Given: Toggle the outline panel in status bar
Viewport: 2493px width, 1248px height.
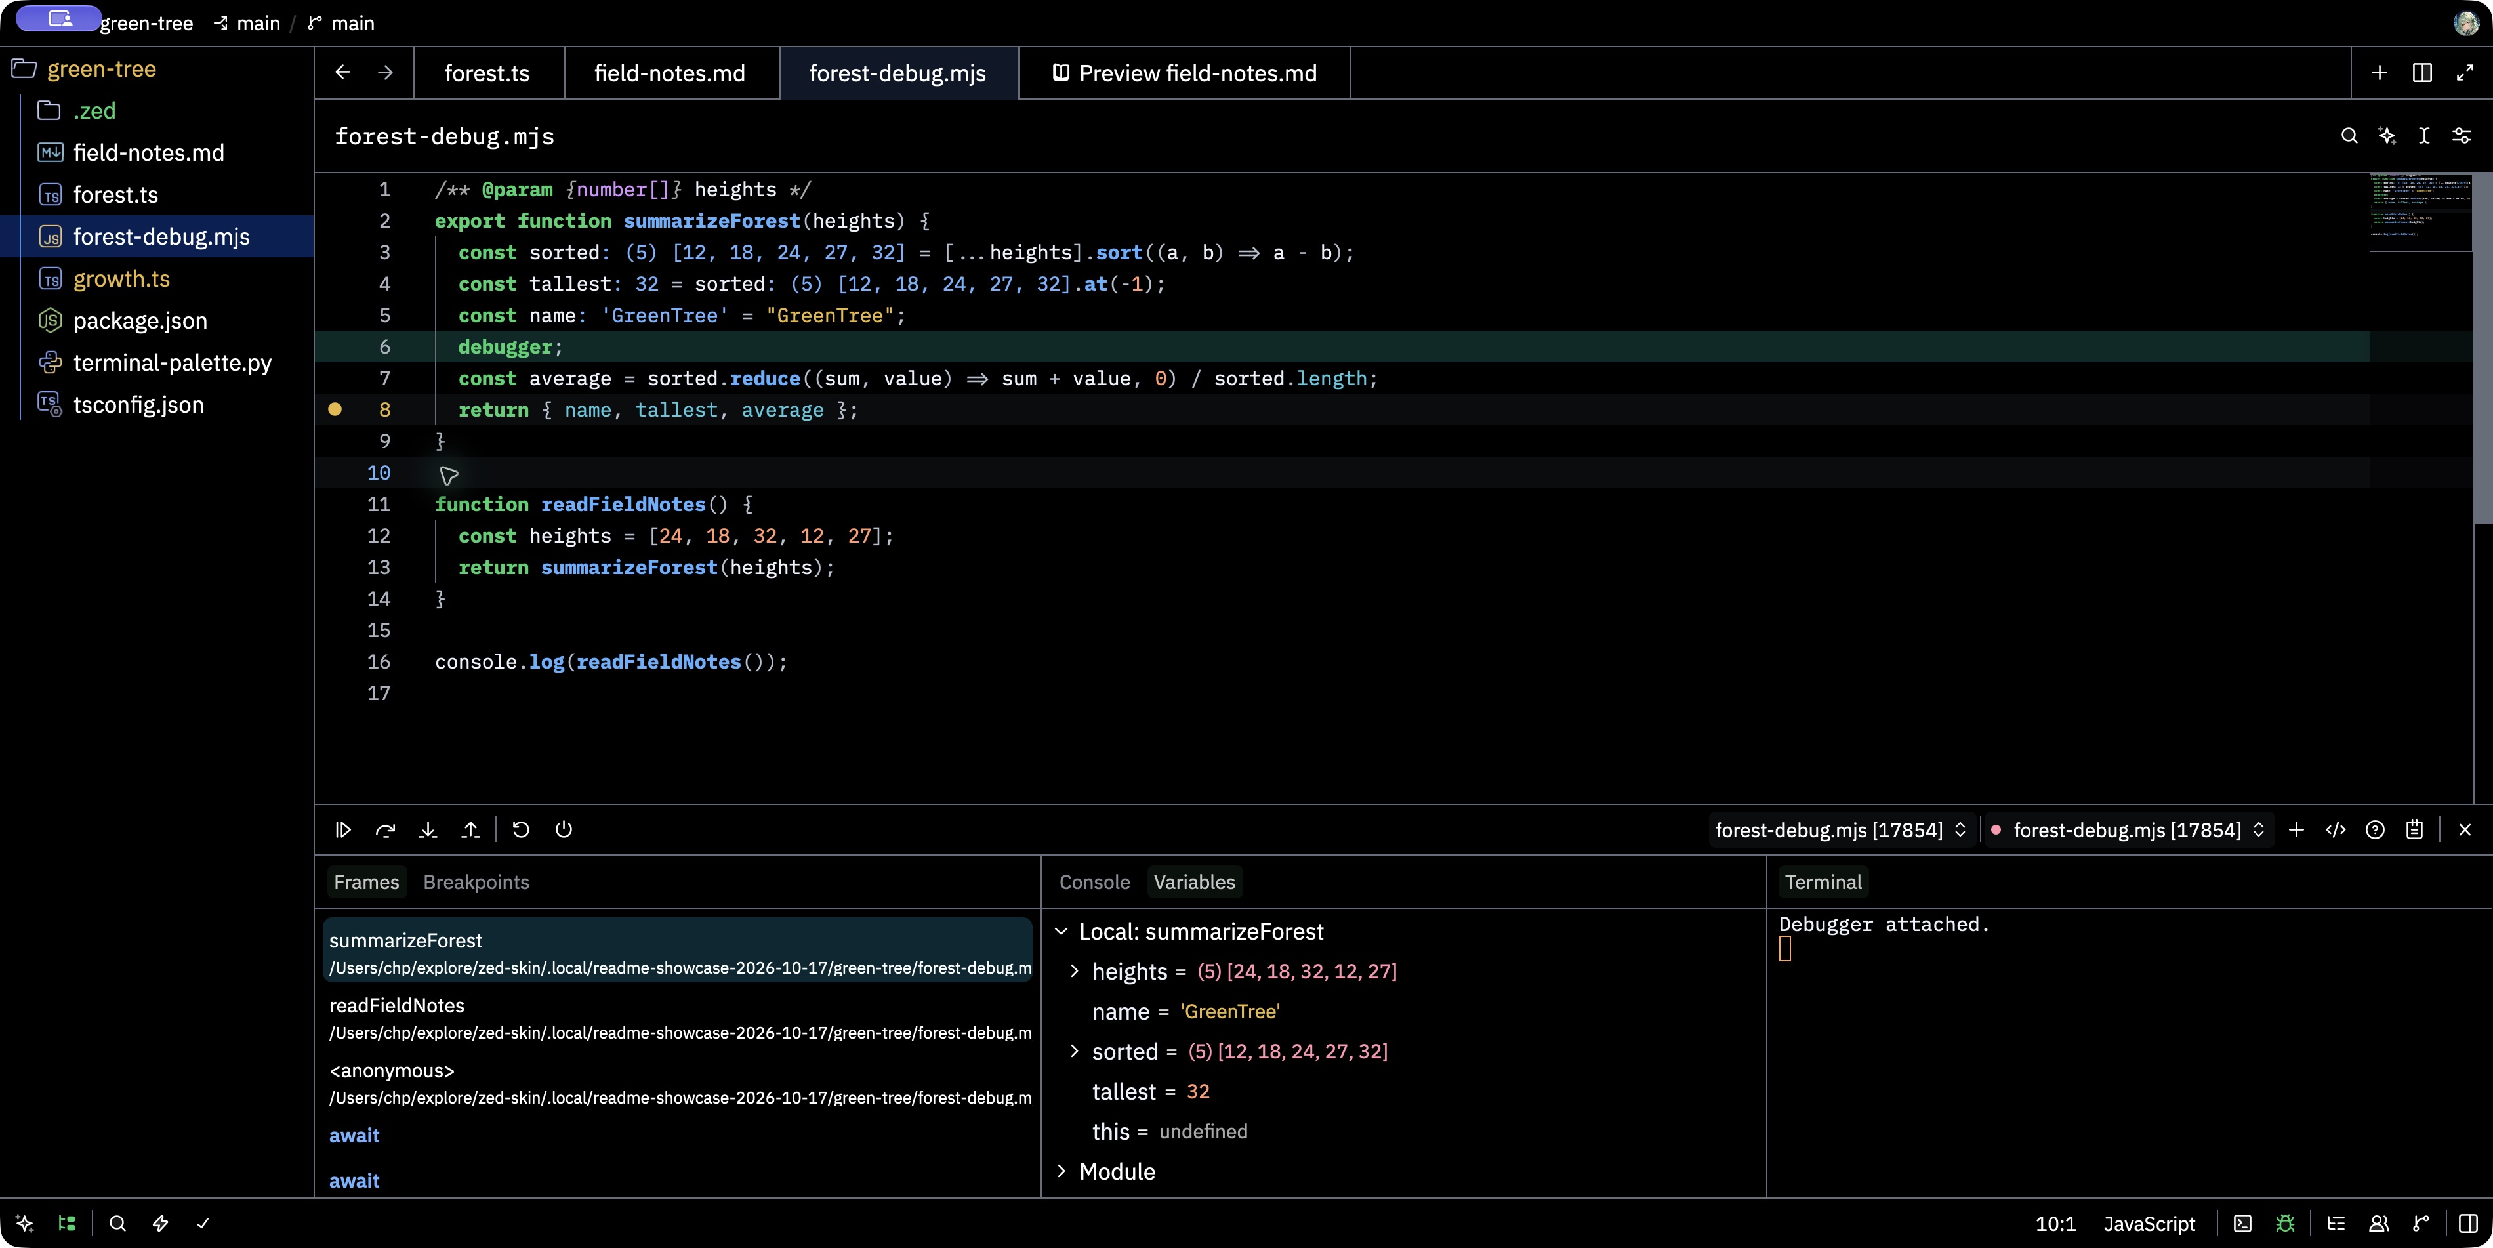Looking at the screenshot, I should [2336, 1224].
